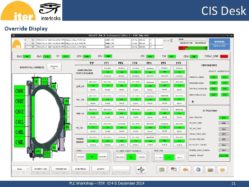This screenshot has height=187, width=249.
Task: Click the MASK button in the PCS_OK group
Action: pyautogui.click(x=180, y=158)
